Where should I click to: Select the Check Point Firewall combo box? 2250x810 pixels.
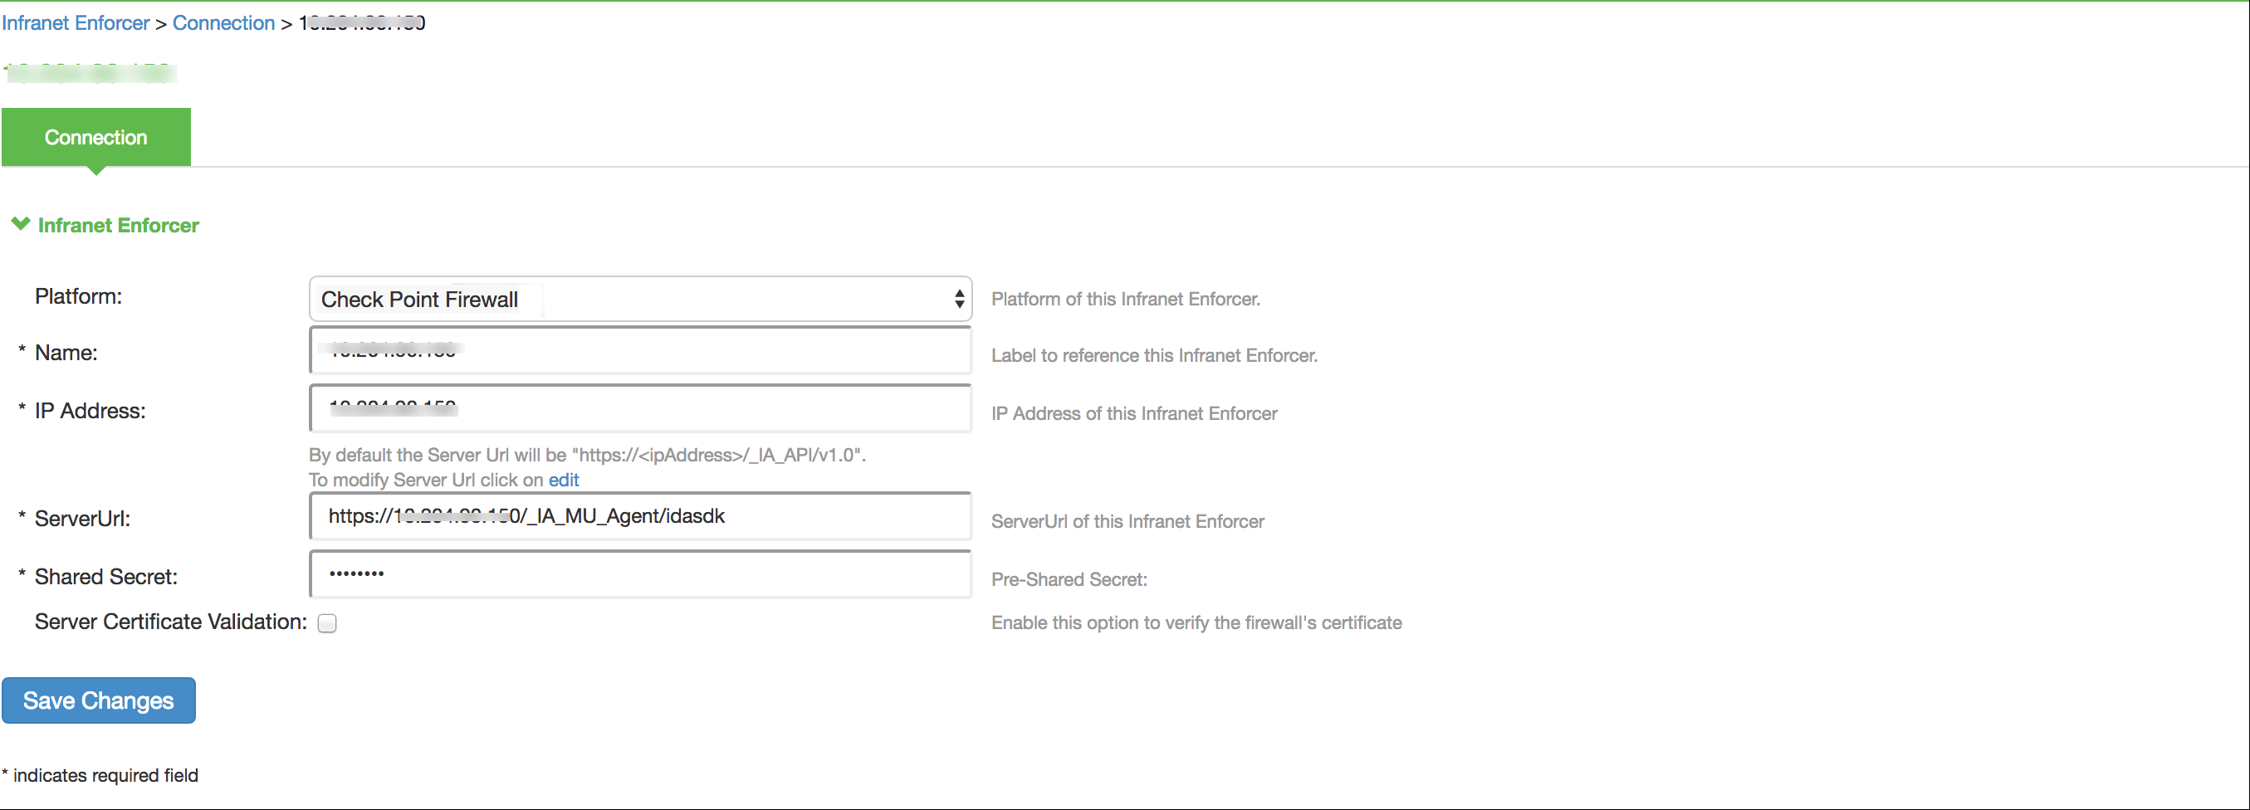pyautogui.click(x=639, y=298)
